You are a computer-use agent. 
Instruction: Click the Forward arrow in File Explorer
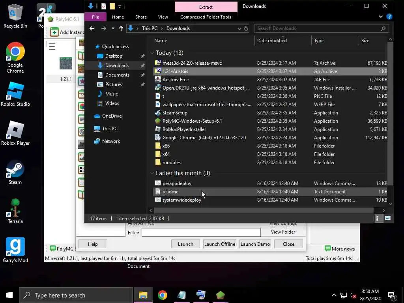pyautogui.click(x=104, y=28)
